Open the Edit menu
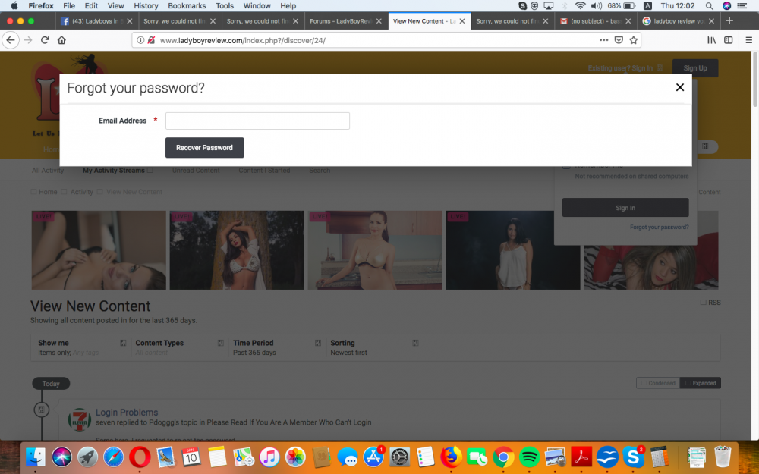This screenshot has width=759, height=474. (91, 6)
